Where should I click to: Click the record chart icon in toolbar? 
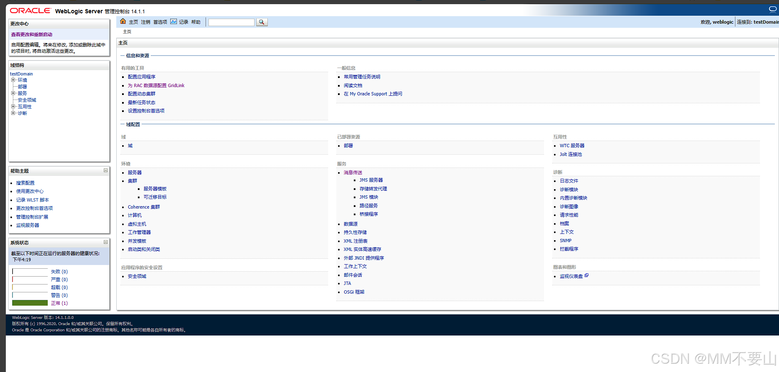[174, 22]
